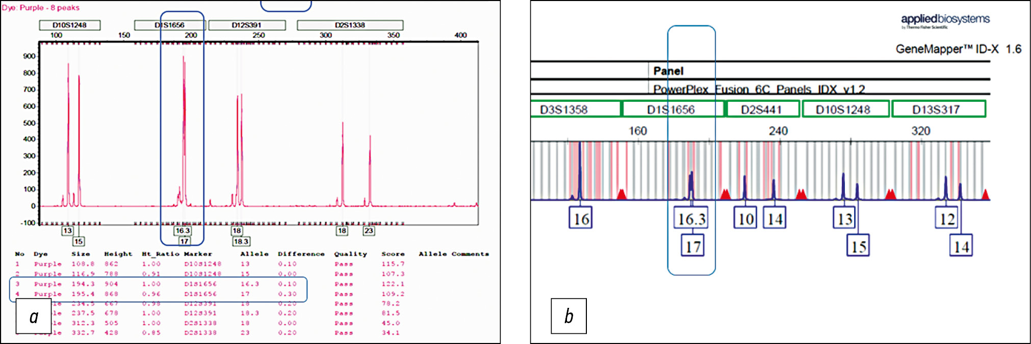Click the D12S391 marker header box
1031x344 pixels.
pos(247,25)
